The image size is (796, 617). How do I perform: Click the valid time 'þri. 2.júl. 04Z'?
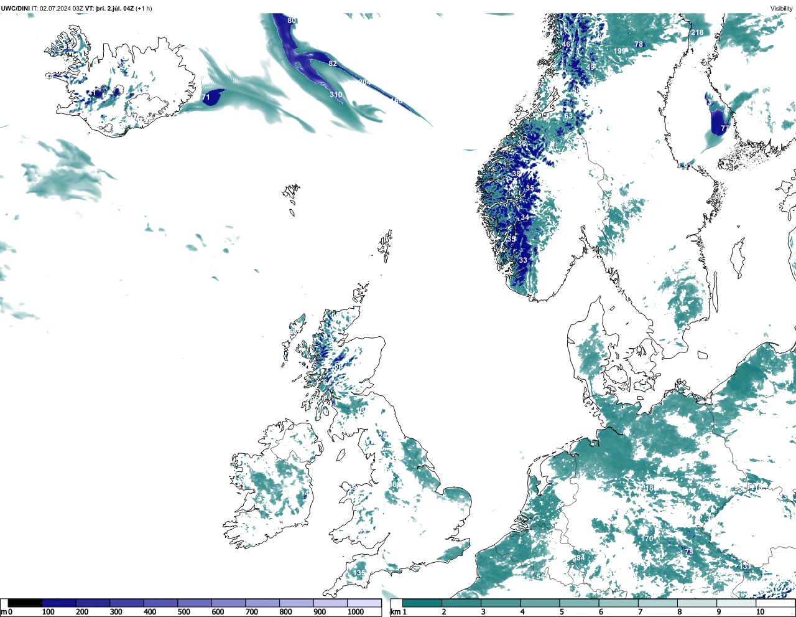point(115,8)
